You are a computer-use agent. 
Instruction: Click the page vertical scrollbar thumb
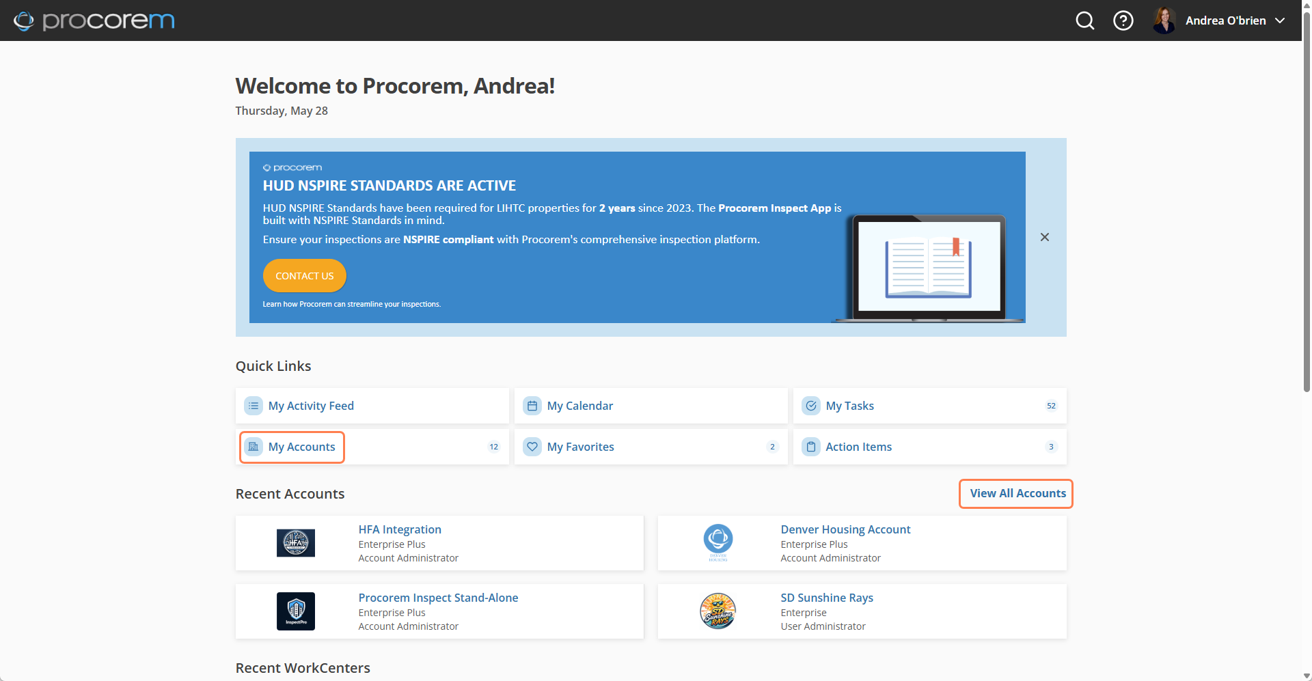click(1307, 201)
